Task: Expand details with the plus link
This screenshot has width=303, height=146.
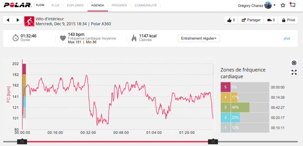Action: pyautogui.click(x=287, y=38)
